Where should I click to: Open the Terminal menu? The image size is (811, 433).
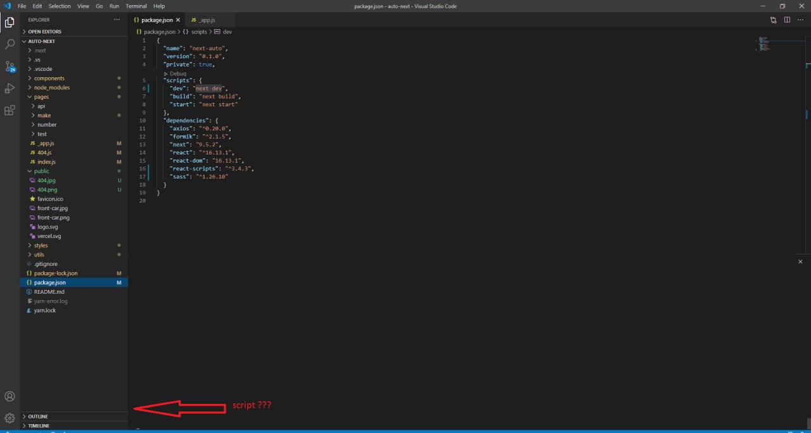(x=136, y=6)
